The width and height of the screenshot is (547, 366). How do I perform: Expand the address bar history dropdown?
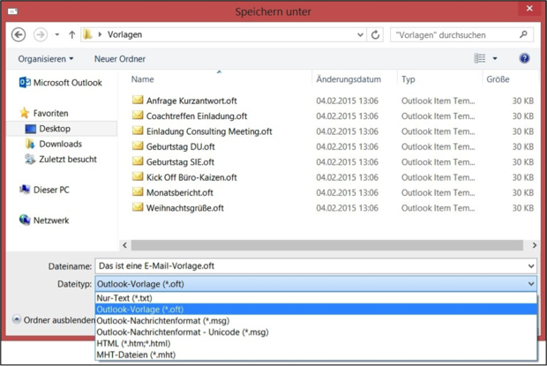click(x=360, y=35)
